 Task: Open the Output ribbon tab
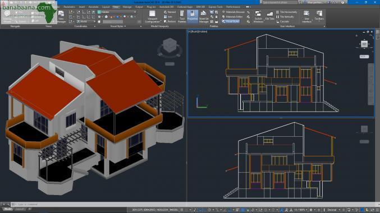pyautogui.click(x=139, y=7)
